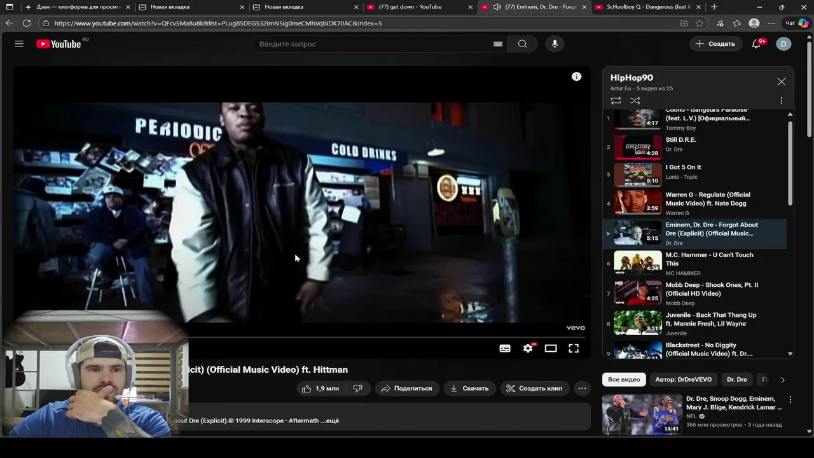The width and height of the screenshot is (814, 458).
Task: Toggle theater mode on the player
Action: [x=551, y=348]
